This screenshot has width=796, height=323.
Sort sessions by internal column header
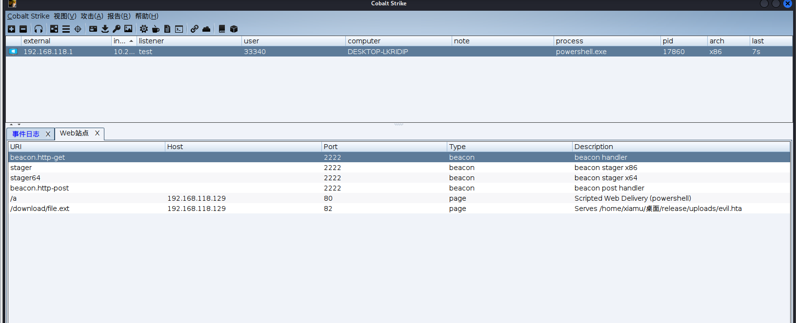click(124, 41)
